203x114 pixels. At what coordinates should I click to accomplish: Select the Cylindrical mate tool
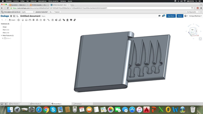[x=37, y=20]
